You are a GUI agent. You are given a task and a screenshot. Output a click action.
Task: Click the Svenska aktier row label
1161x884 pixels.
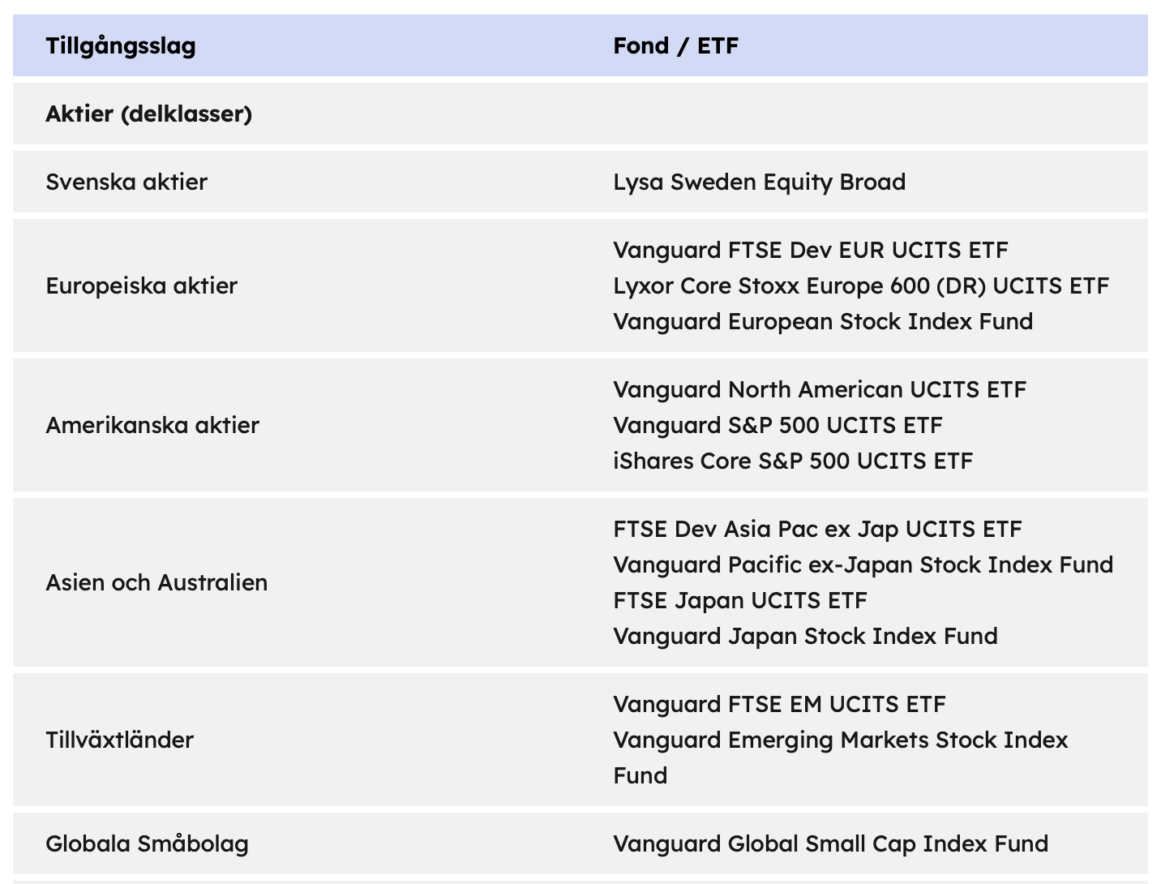(126, 182)
